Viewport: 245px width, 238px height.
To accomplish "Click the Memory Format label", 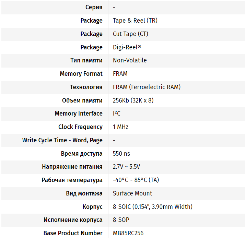I will click(81, 74).
